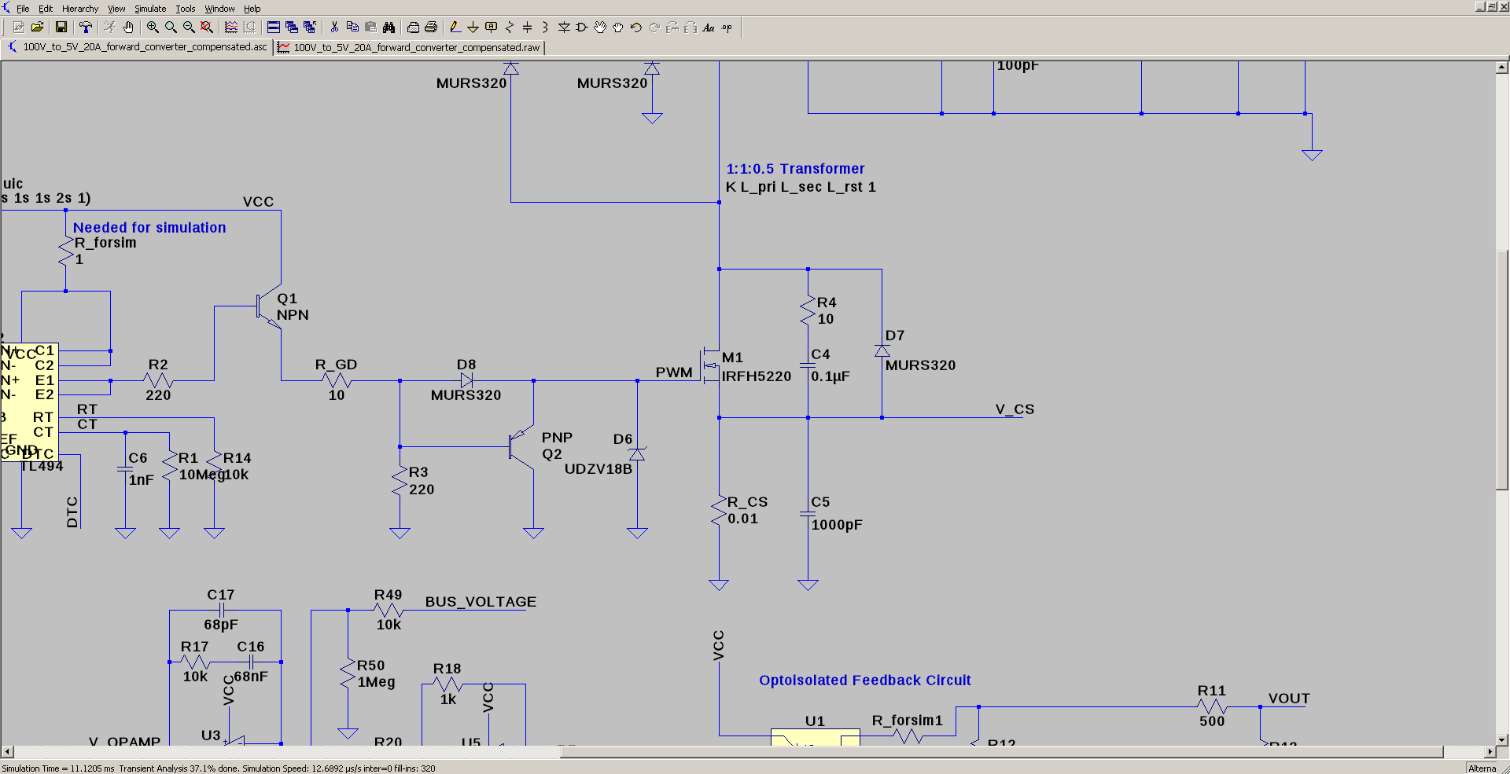Viewport: 1510px width, 774px height.
Task: Open the Window menu
Action: [x=219, y=9]
